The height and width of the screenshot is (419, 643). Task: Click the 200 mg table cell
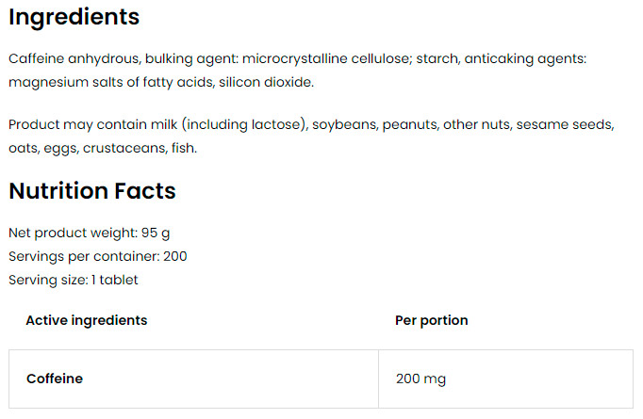[505, 379]
